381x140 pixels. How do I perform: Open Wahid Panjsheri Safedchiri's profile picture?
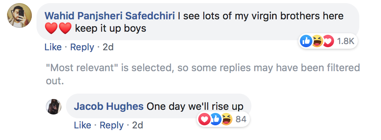[x=19, y=15]
